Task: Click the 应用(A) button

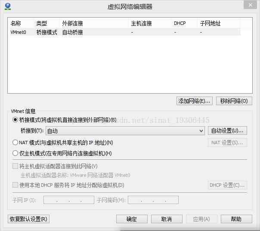Action: click(x=201, y=219)
